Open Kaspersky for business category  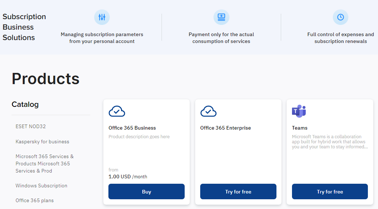42,141
